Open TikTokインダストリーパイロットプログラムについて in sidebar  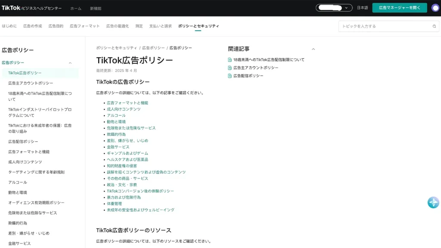pyautogui.click(x=40, y=112)
